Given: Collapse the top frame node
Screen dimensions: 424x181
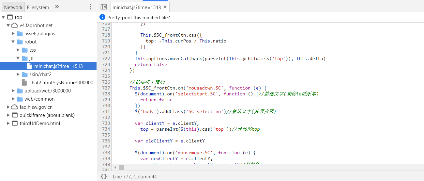Looking at the screenshot, I should (x=3, y=17).
